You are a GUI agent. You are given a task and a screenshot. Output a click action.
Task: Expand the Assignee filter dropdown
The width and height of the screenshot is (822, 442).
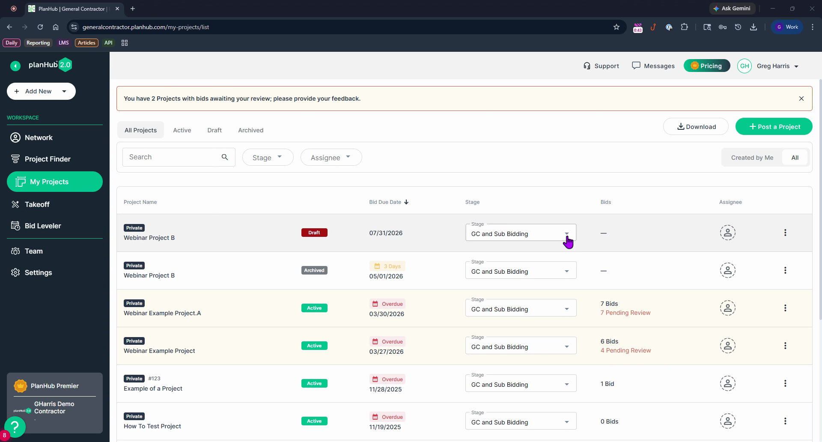click(331, 157)
